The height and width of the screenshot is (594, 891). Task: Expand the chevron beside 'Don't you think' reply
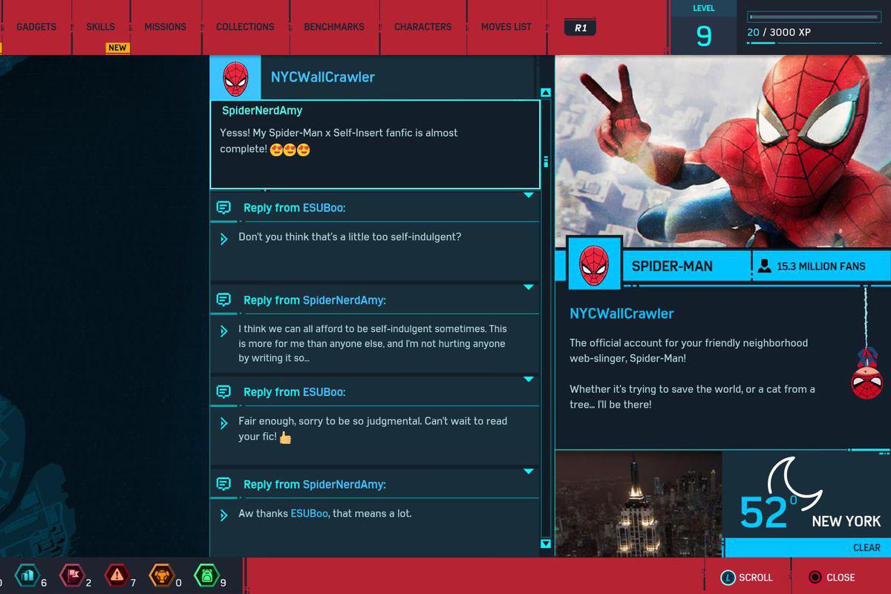pos(223,238)
